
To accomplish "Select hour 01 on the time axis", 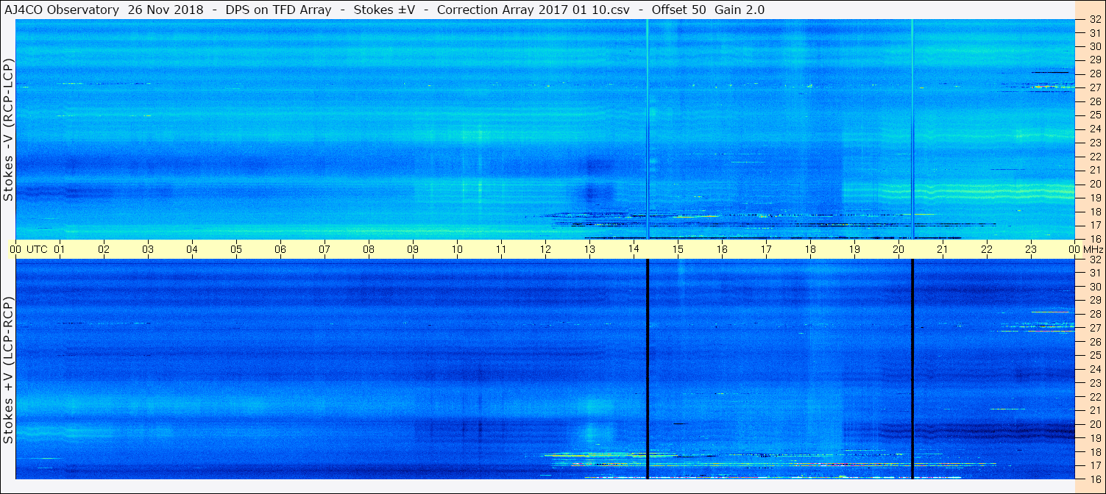I will coord(60,249).
